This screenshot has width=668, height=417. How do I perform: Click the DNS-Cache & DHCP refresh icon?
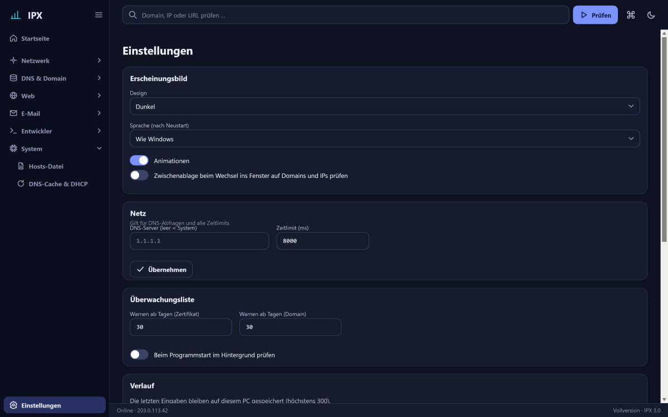click(21, 183)
